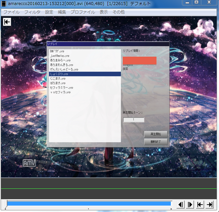Close the amarecco video window
This screenshot has width=219, height=212.
[209, 2]
